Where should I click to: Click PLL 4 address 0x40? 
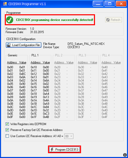pos(105,67)
